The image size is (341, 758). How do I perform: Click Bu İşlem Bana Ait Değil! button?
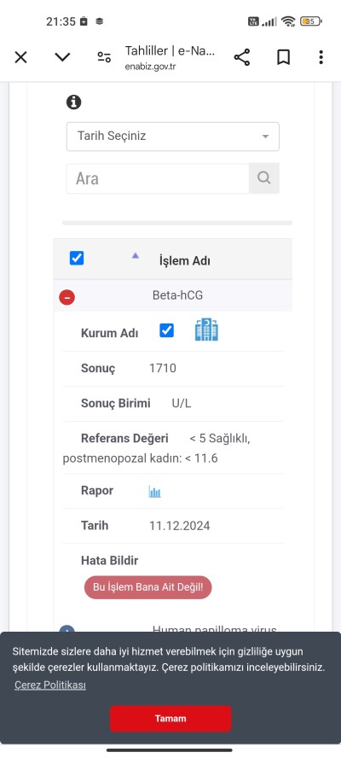click(x=147, y=587)
